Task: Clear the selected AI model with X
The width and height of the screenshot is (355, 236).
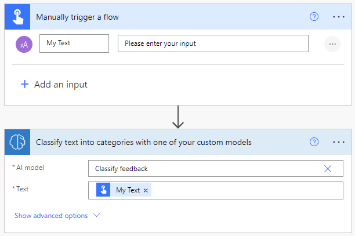Action: pos(328,169)
